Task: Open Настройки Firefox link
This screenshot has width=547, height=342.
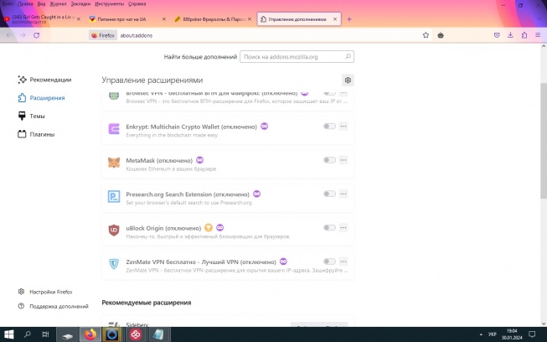Action: tap(45, 292)
